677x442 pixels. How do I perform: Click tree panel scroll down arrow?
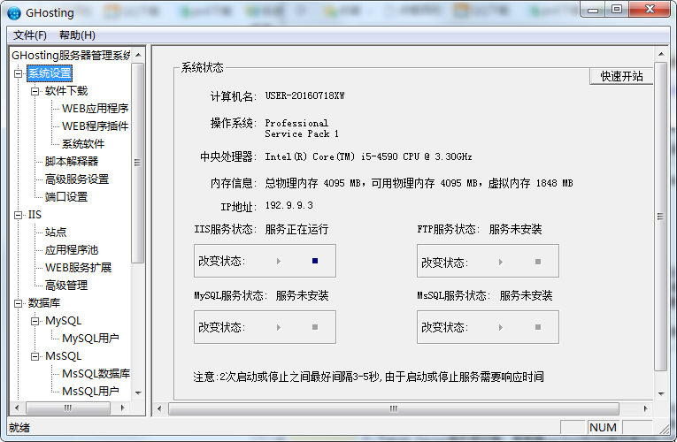[x=138, y=392]
